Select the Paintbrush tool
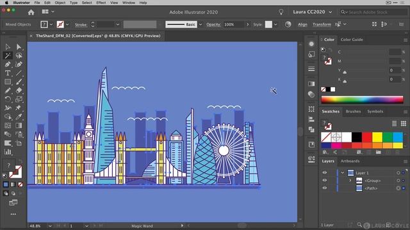This screenshot has height=230, width=410. 19,82
